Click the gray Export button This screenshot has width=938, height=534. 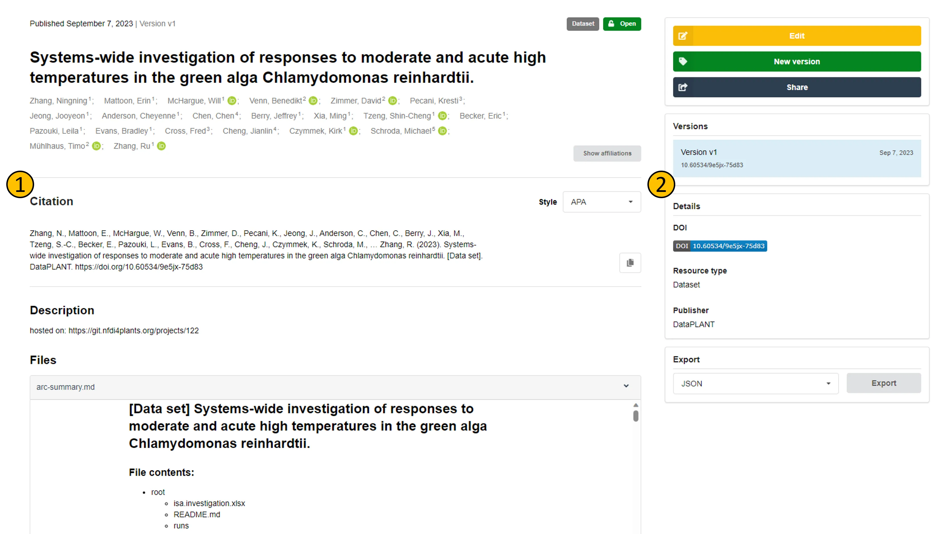pos(883,383)
